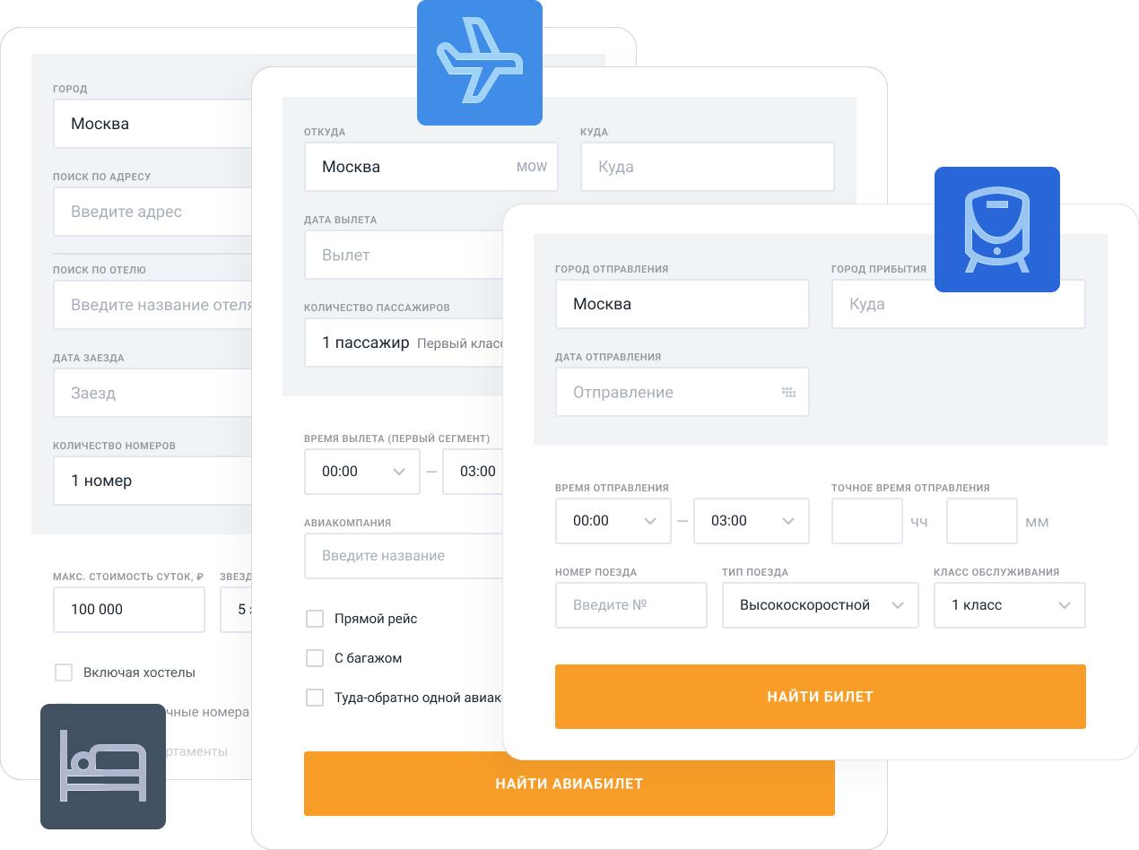Expand the Тип поезда Высокоскоростной dropdown
Screen dimensions: 1139x850
point(820,605)
